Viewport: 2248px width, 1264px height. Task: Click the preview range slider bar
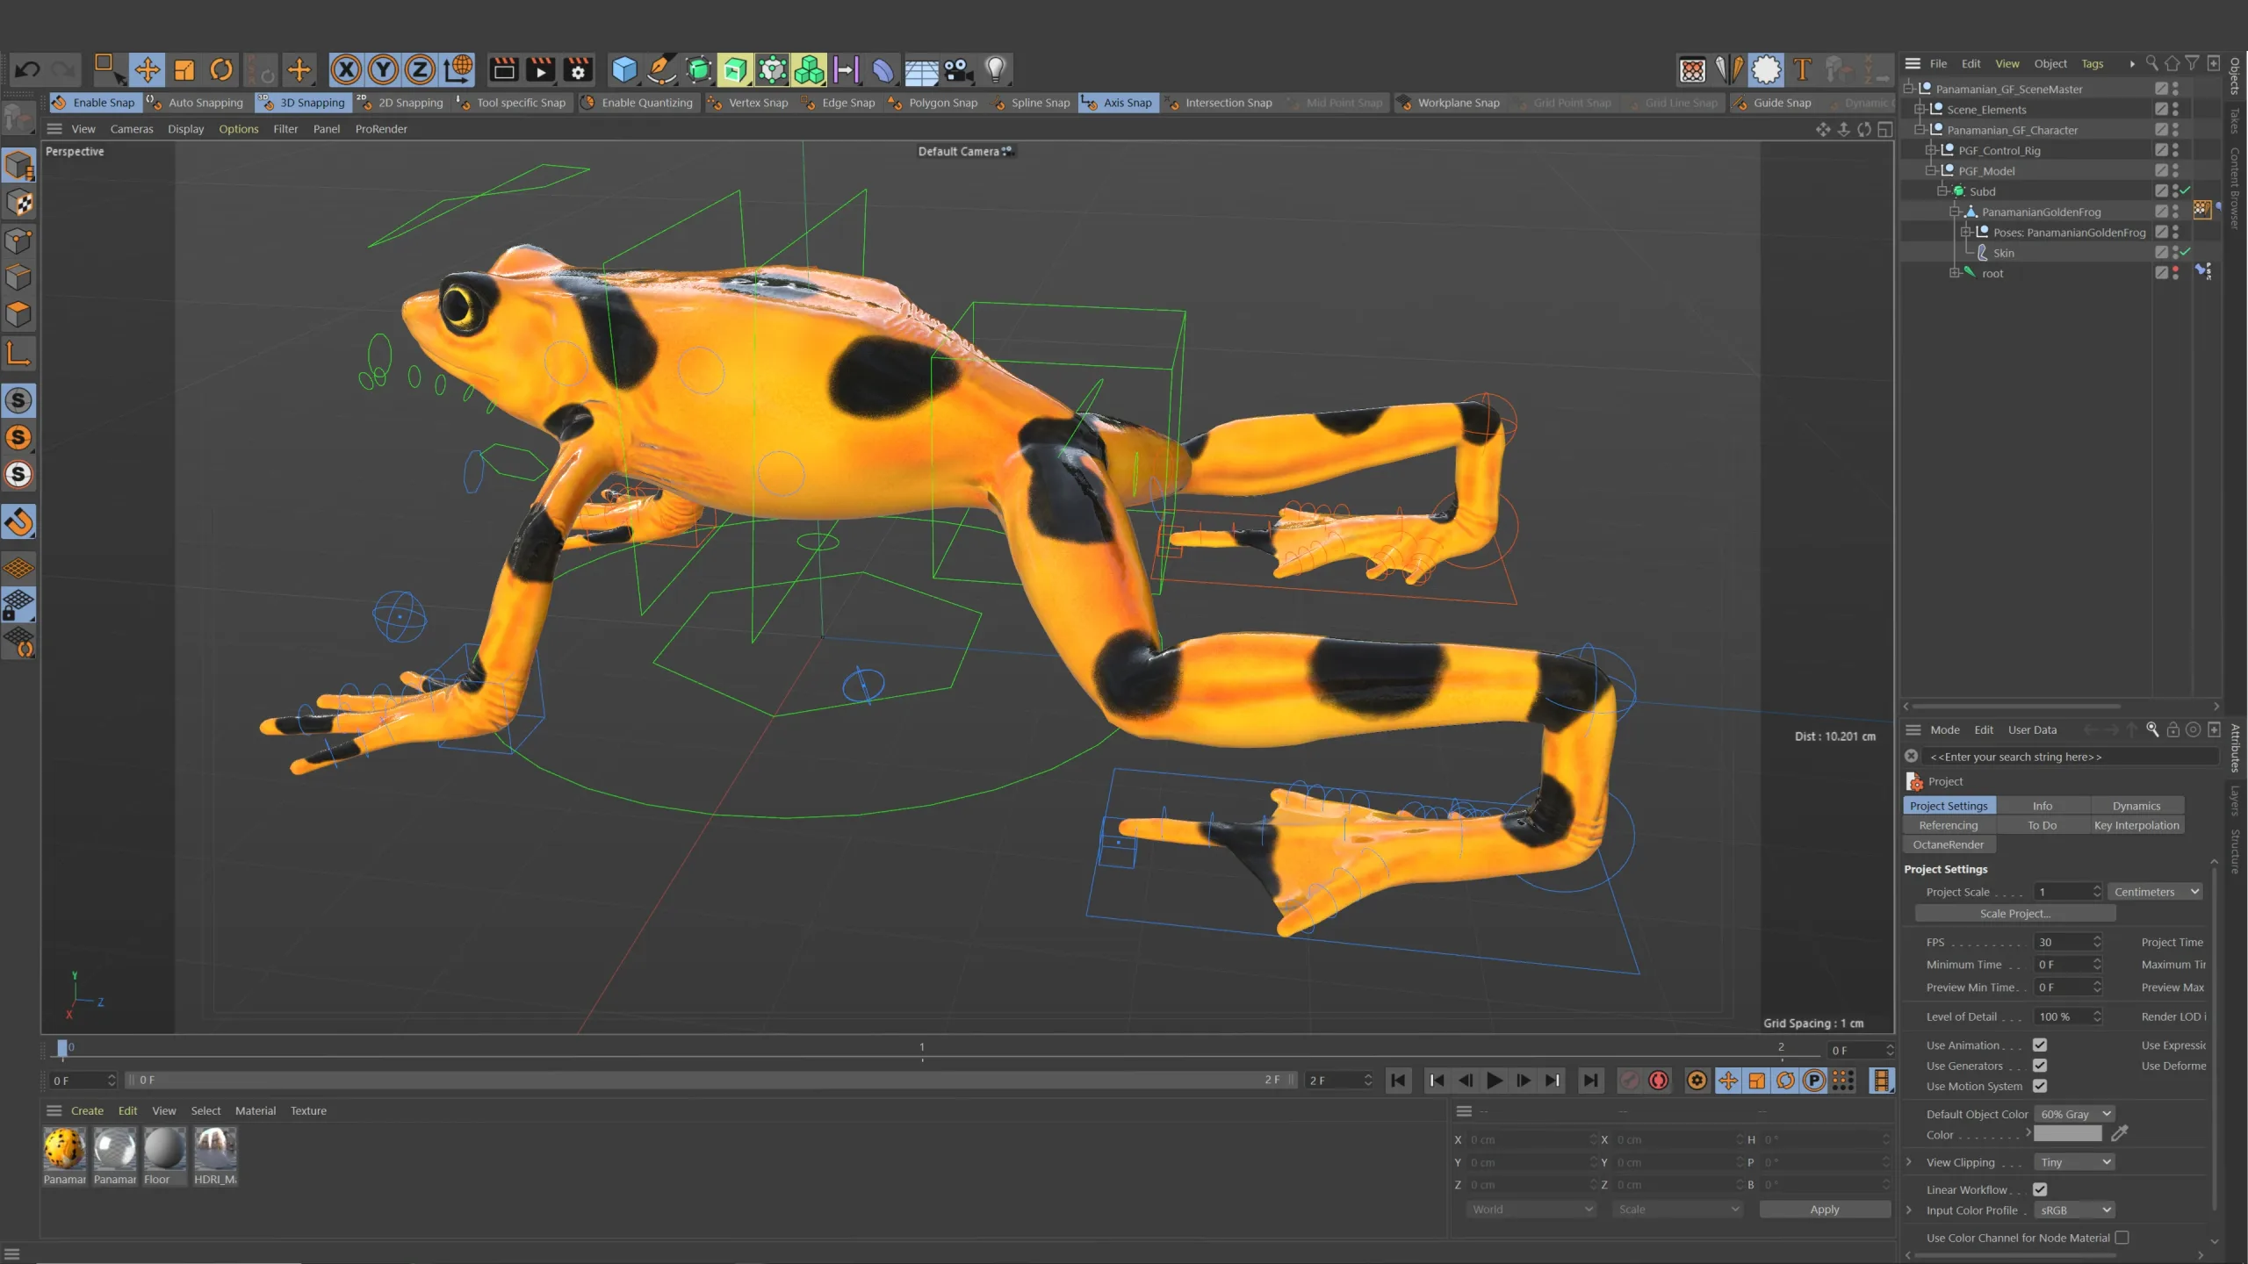711,1081
